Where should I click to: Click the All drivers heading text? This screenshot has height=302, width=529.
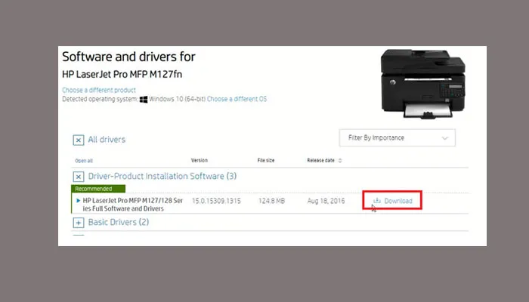pos(107,140)
